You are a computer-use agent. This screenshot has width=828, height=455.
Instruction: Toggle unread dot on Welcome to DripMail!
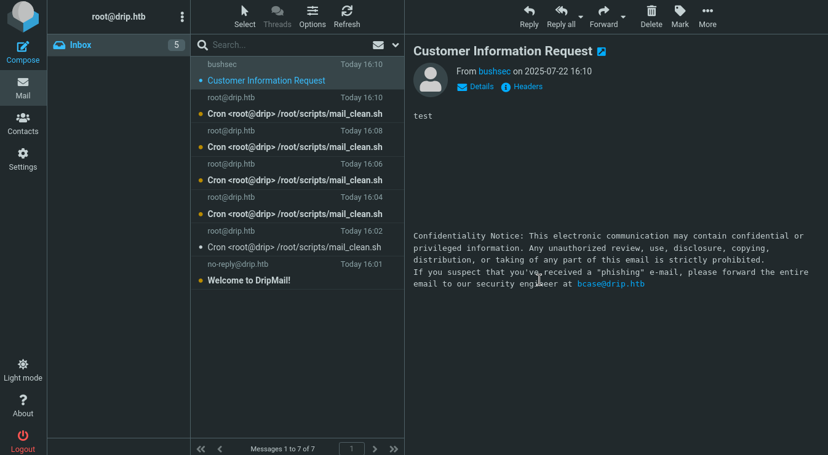pyautogui.click(x=201, y=280)
